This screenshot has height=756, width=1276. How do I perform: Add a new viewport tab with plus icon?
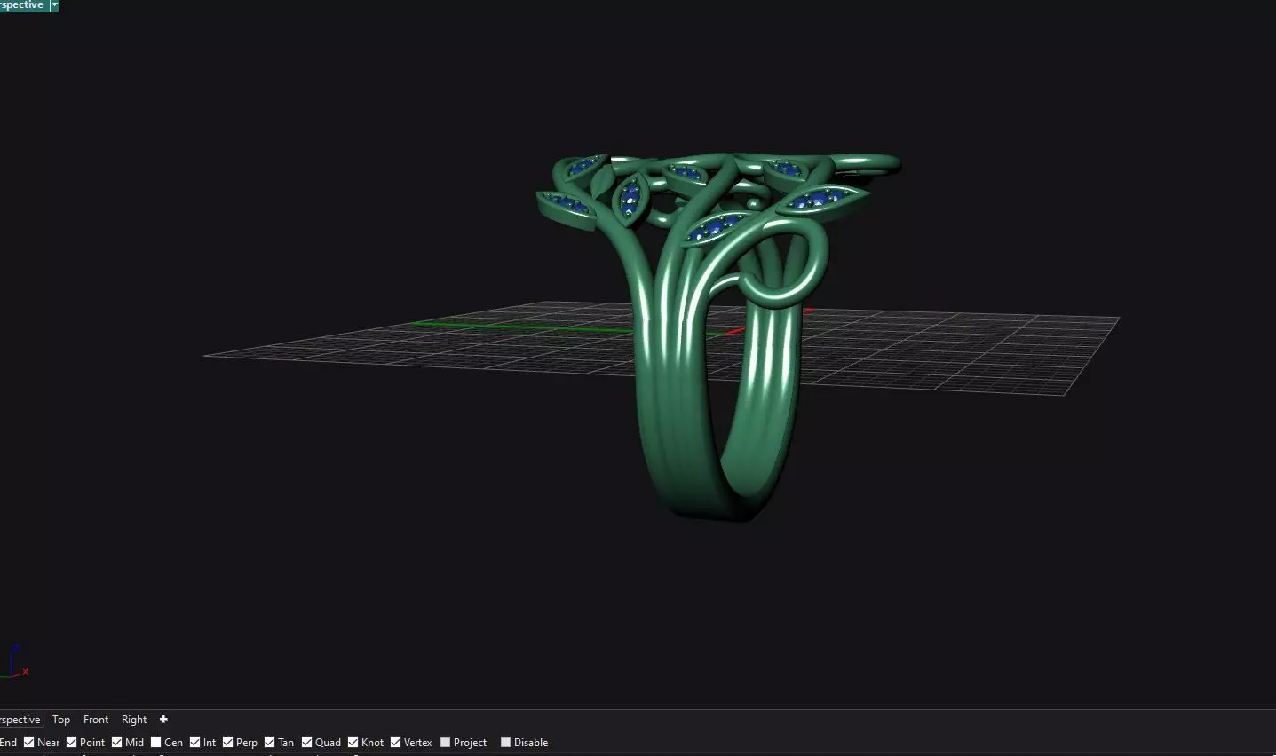[163, 720]
